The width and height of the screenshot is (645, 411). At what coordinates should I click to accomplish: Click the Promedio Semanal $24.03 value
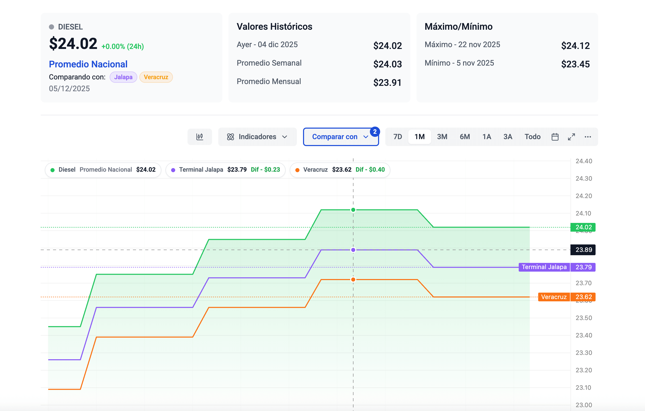pyautogui.click(x=387, y=64)
